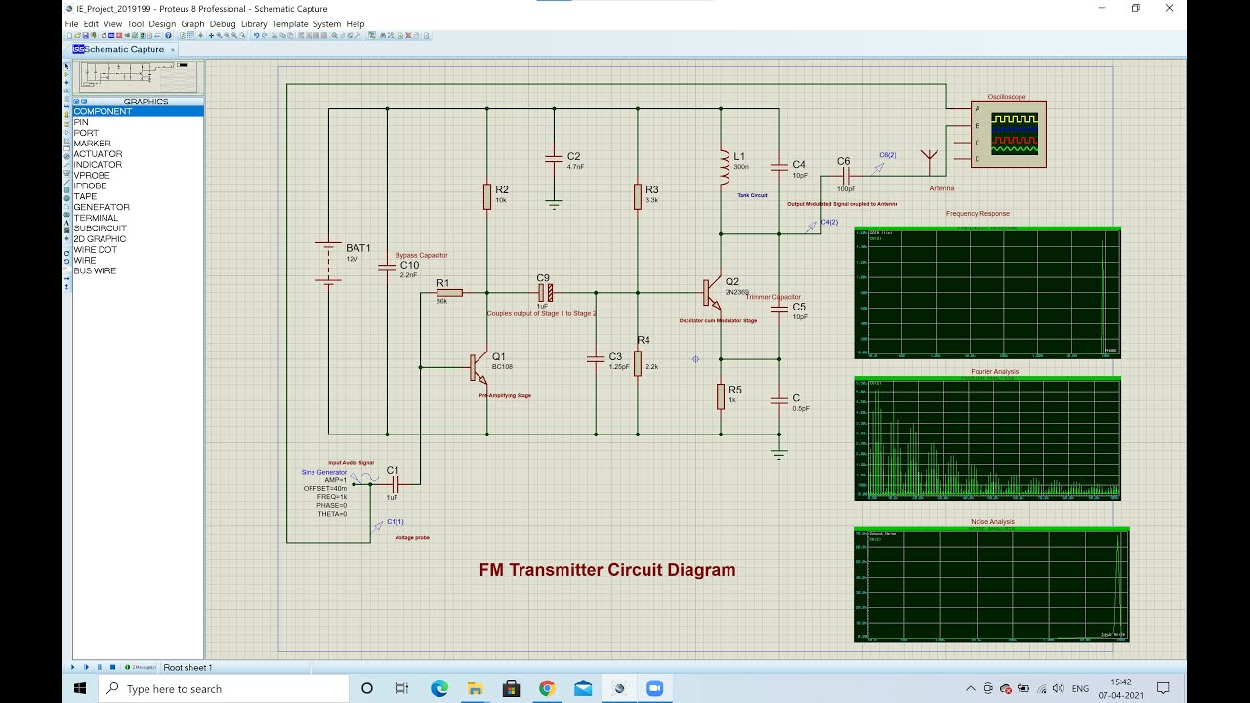This screenshot has width=1250, height=703.
Task: Open the Graph menu
Action: point(192,23)
